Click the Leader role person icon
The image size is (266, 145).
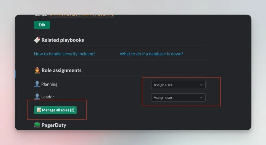37,97
